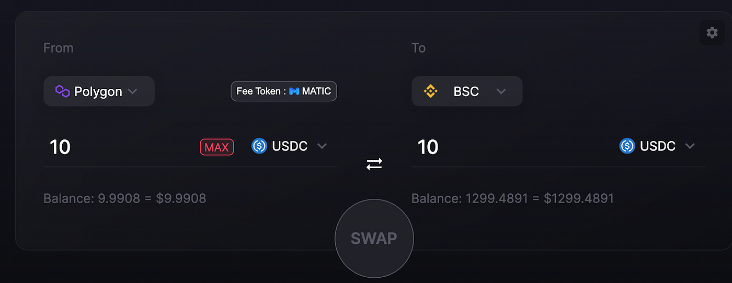
Task: Expand the BSC chain dropdown chevron
Action: [501, 91]
